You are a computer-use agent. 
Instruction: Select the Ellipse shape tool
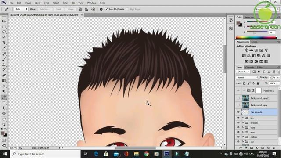click(x=4, y=113)
